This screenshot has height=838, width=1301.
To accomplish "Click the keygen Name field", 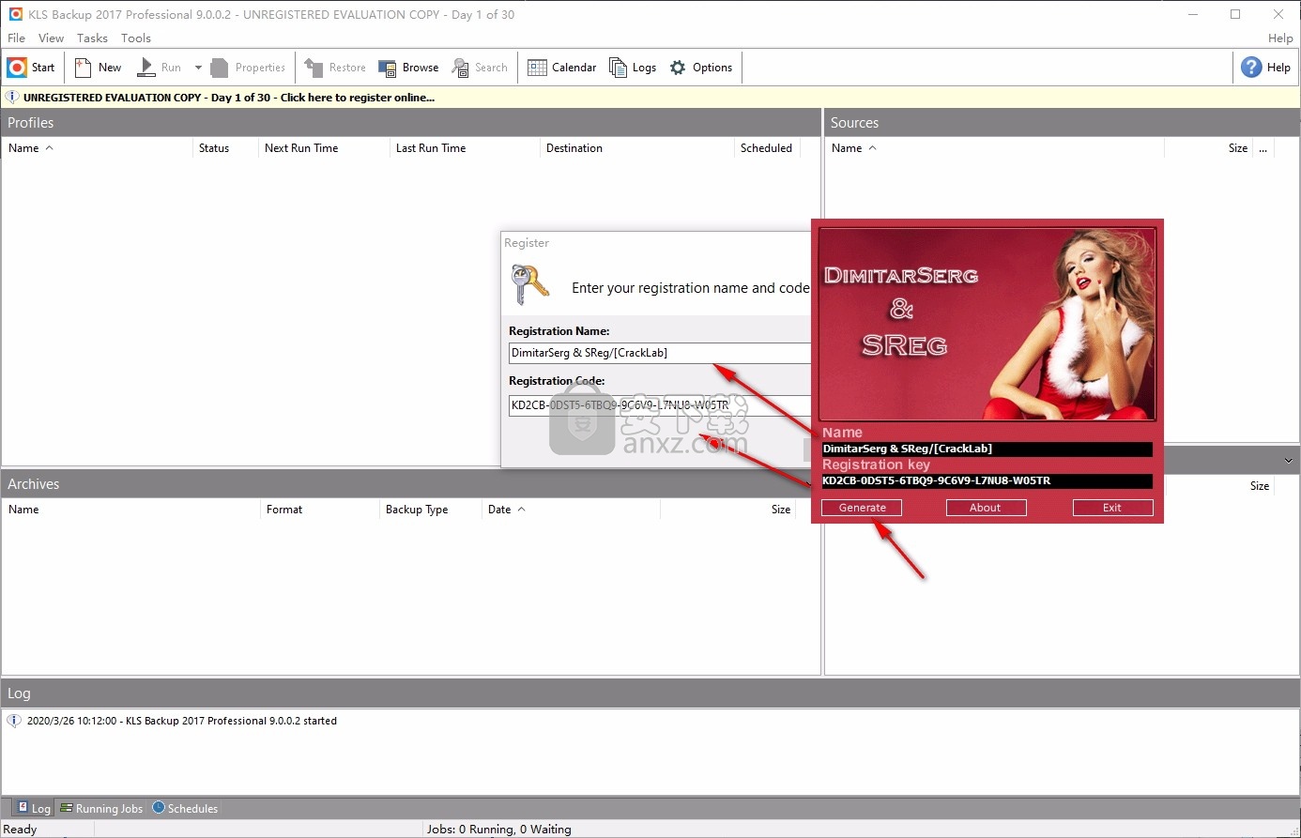I will [987, 449].
